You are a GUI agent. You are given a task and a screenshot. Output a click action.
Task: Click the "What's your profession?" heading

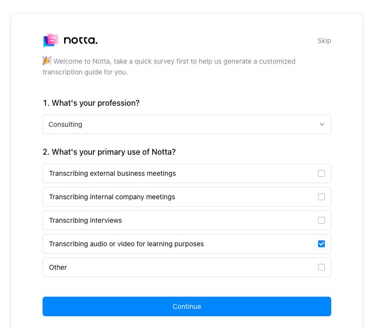(91, 103)
